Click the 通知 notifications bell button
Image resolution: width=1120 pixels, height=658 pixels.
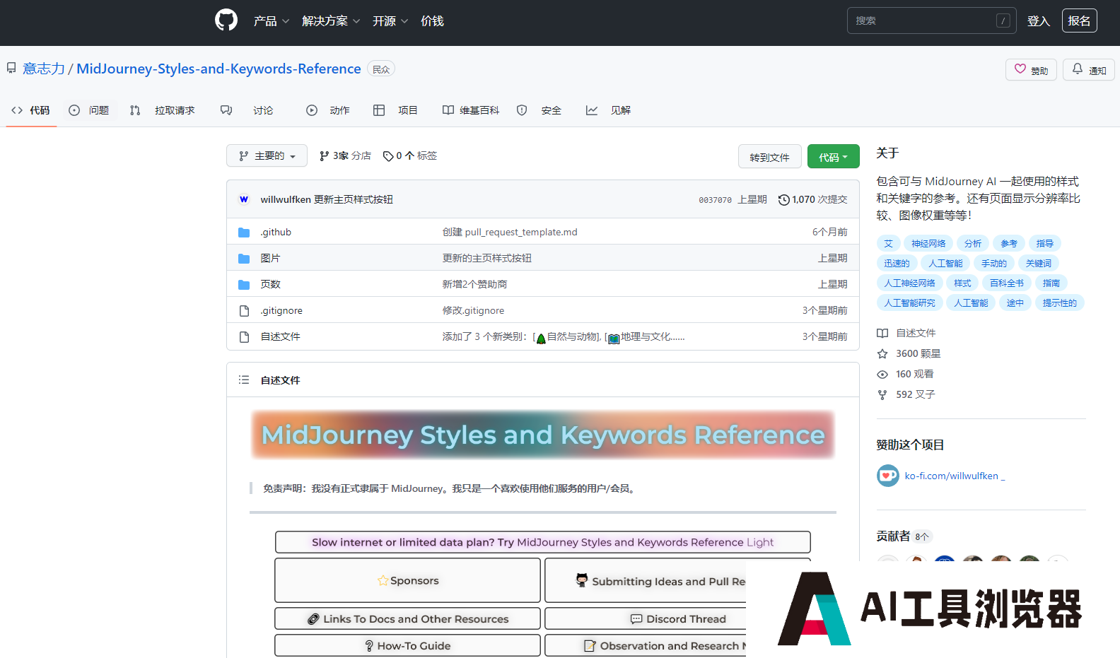click(1089, 70)
